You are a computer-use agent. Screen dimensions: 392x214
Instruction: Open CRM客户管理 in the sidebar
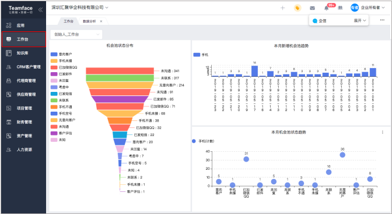point(23,67)
